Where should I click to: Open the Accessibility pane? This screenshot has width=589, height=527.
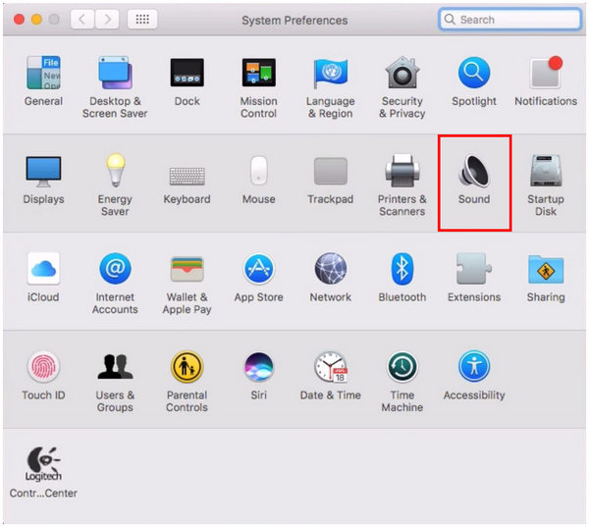click(474, 368)
